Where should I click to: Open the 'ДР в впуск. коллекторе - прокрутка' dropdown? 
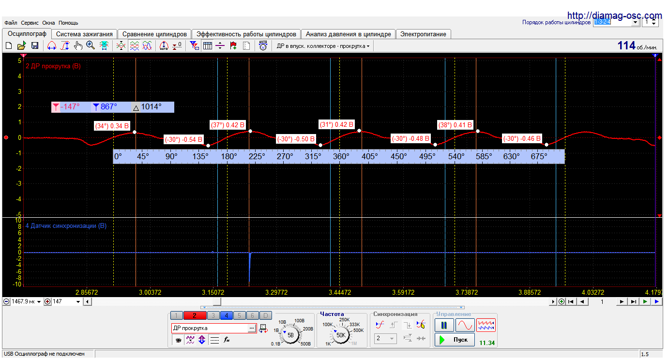[323, 46]
